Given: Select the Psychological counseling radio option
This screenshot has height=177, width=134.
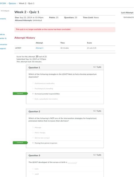Looking at the screenshot, I should pyautogui.click(x=33, y=88).
